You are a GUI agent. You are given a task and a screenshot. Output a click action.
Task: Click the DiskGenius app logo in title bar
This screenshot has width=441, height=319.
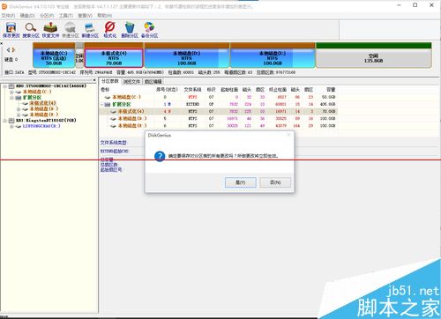(x=4, y=6)
